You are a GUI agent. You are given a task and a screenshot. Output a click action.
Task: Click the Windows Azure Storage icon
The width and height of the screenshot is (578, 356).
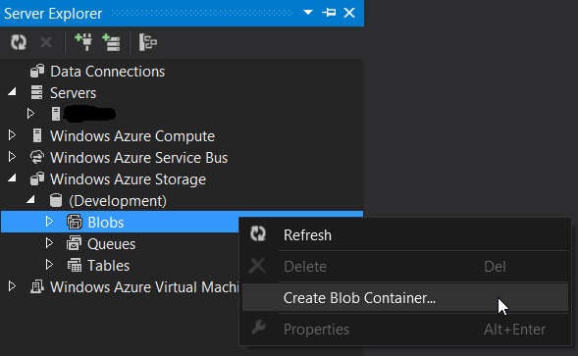(37, 178)
